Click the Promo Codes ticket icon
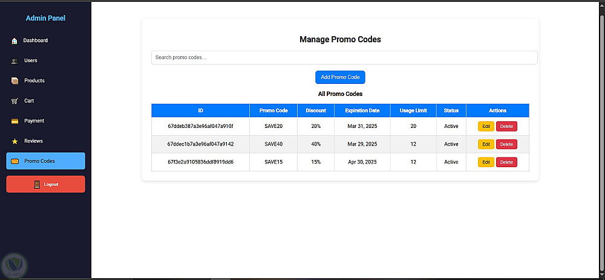This screenshot has height=280, width=605. (15, 161)
